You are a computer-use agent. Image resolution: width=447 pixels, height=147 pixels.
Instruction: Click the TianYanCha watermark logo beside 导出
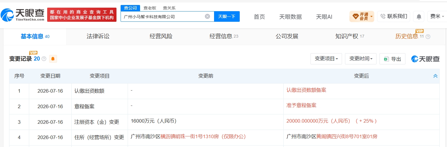[x=425, y=59]
